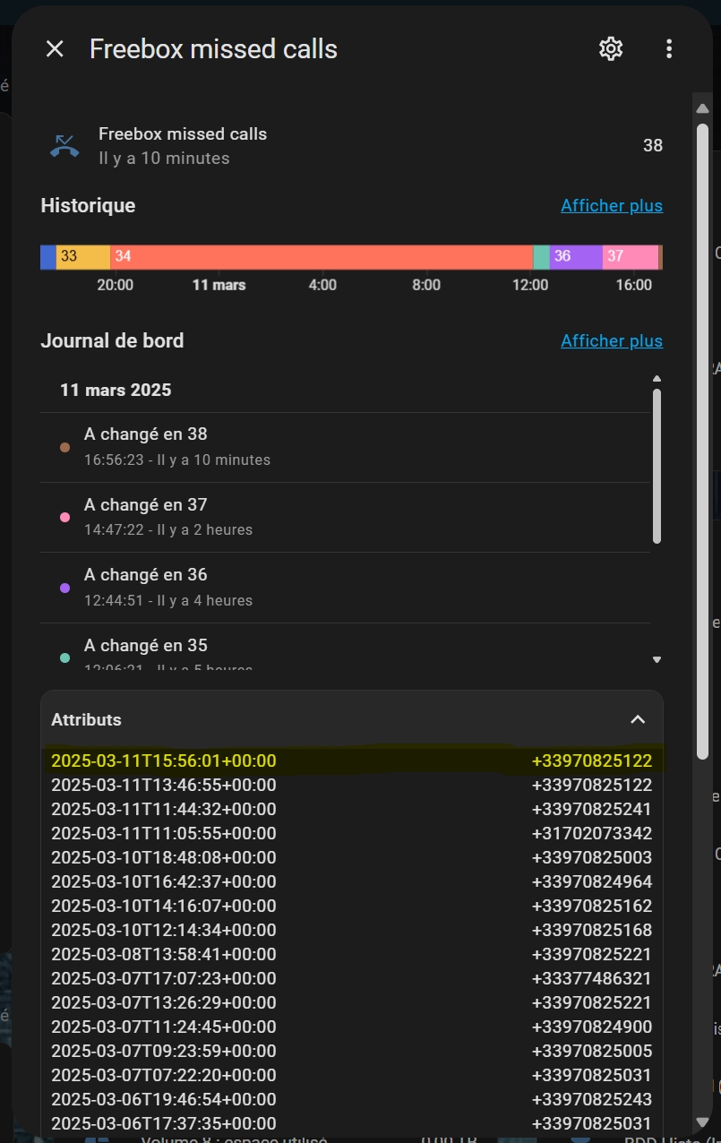Click the dialog scrollbar down arrow

point(703,1122)
